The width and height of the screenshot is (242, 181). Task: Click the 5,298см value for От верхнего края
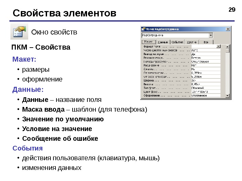tap(206, 77)
